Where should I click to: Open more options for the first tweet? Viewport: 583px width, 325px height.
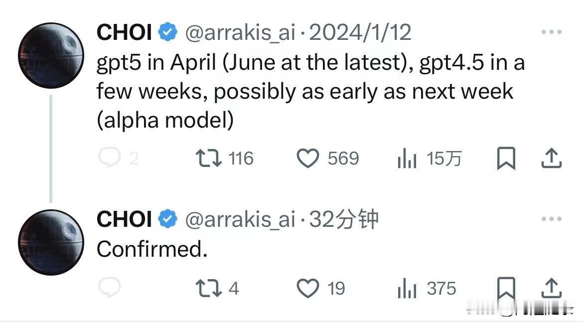[552, 32]
